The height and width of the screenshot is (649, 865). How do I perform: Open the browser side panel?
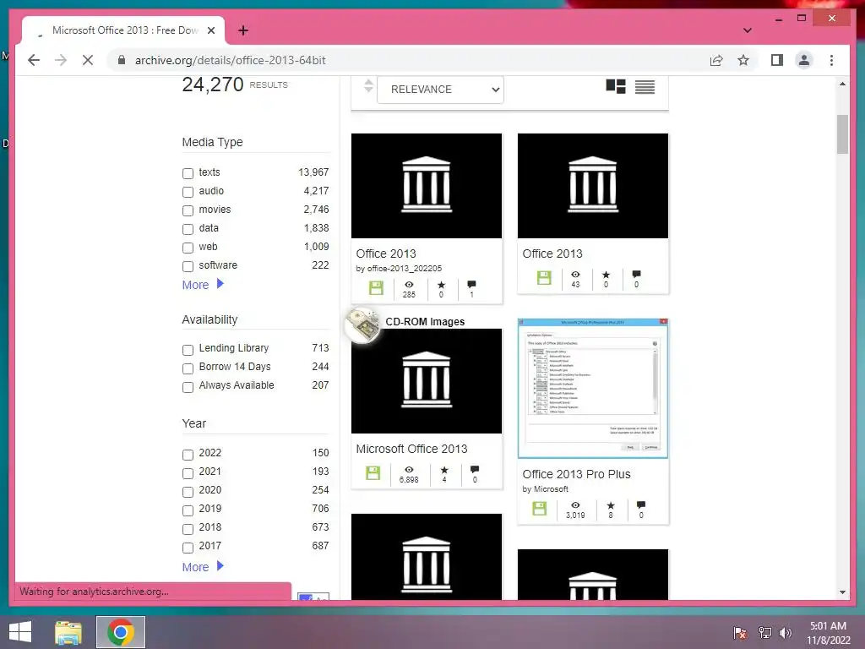[777, 60]
